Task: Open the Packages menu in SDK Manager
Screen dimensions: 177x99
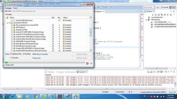Action: 8,8
